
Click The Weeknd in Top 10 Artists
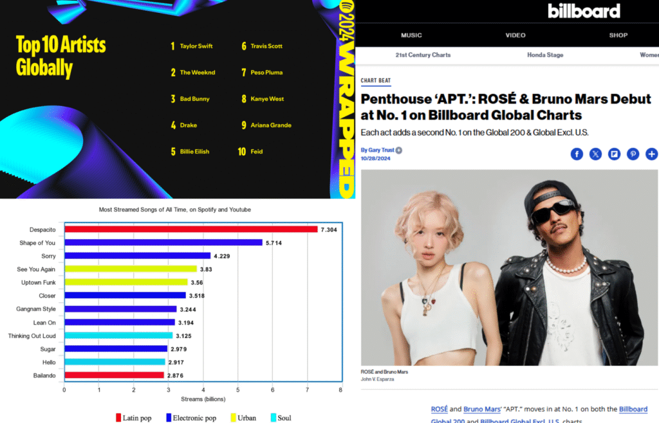point(197,73)
